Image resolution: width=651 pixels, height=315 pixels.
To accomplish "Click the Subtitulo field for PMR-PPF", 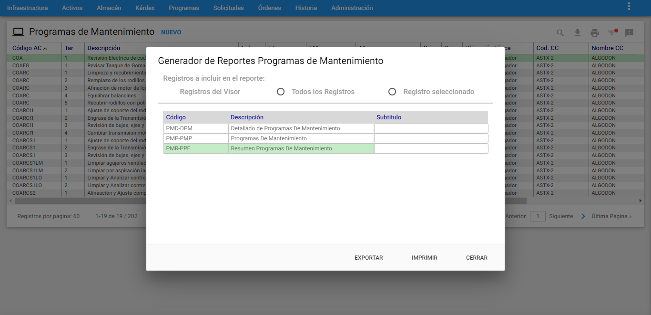I will coord(431,148).
